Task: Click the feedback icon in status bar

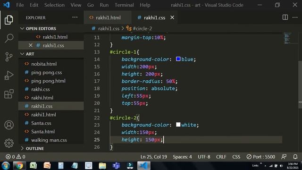Action: tap(284, 157)
